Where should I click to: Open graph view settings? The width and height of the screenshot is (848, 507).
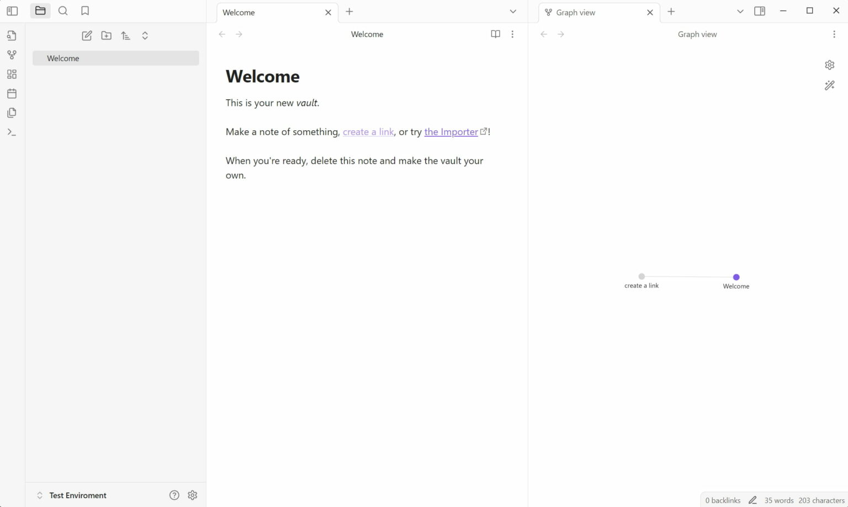click(829, 65)
